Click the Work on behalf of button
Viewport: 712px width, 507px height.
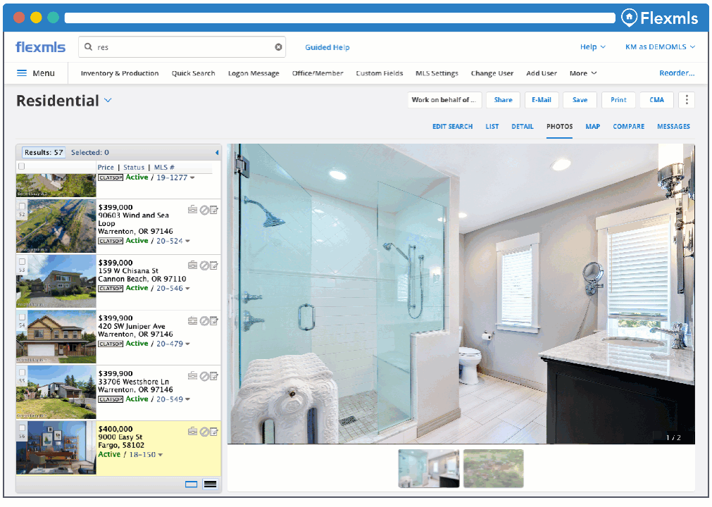(x=444, y=100)
